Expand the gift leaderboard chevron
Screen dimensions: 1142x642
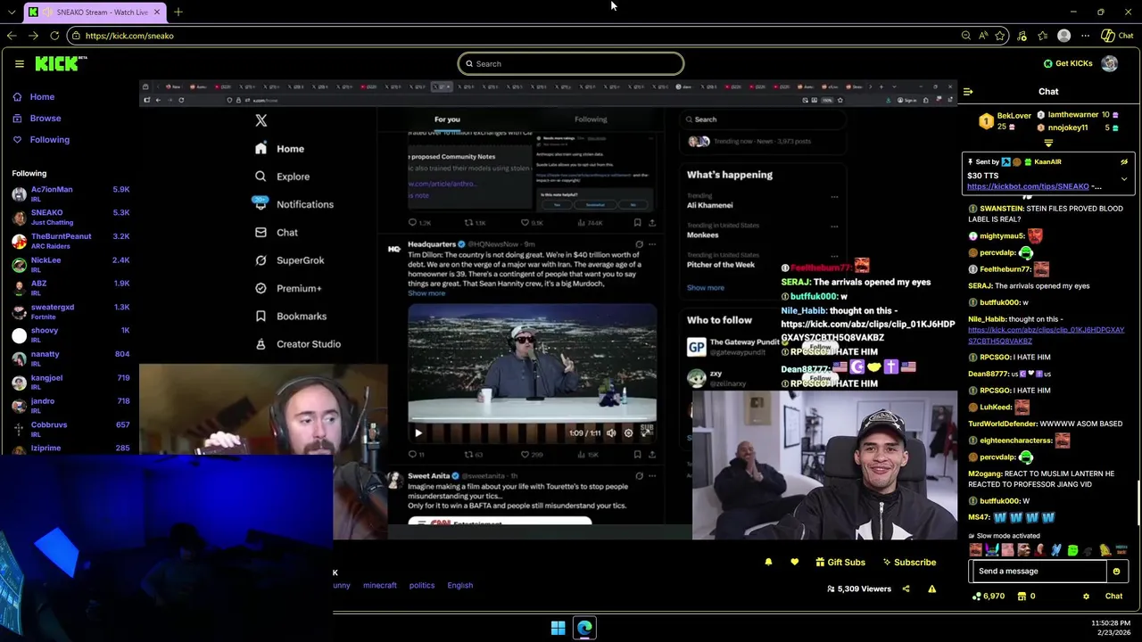[1048, 143]
